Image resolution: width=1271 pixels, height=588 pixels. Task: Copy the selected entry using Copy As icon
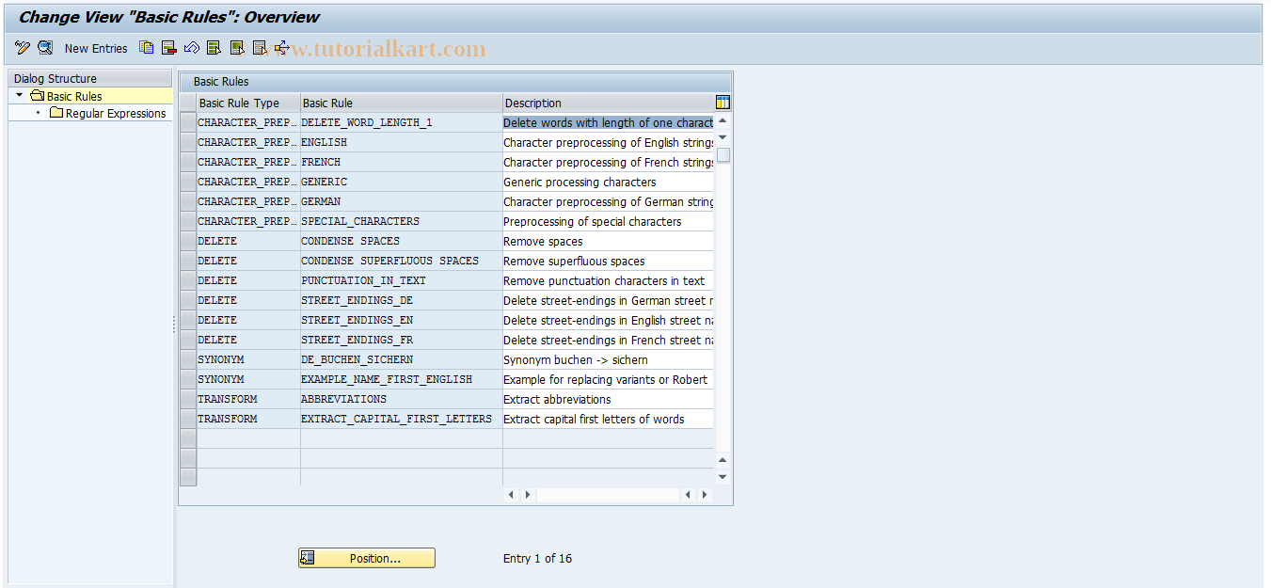pyautogui.click(x=147, y=48)
